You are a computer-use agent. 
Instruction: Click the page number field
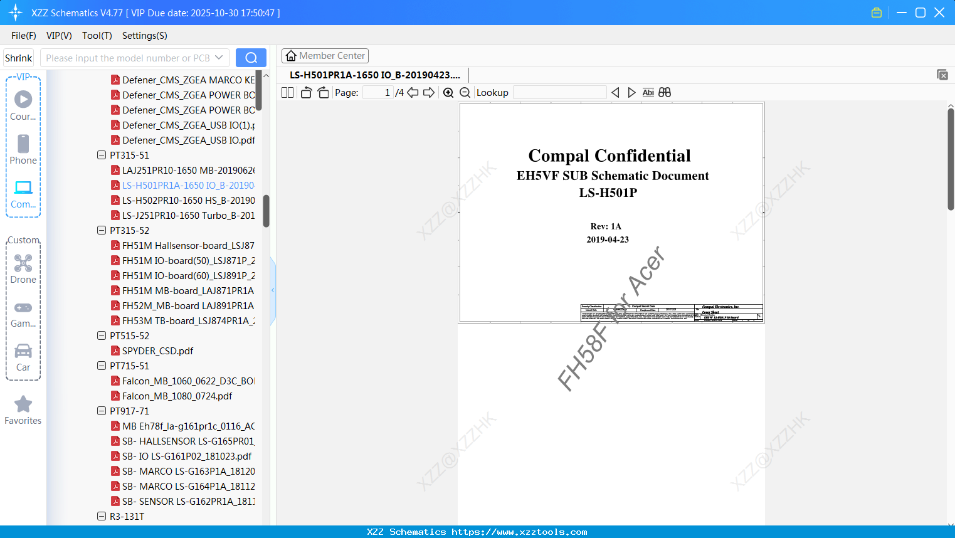(377, 93)
